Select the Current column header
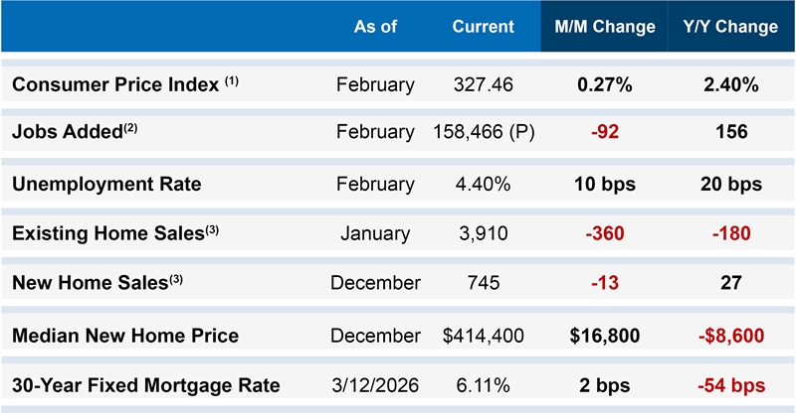 tap(483, 27)
